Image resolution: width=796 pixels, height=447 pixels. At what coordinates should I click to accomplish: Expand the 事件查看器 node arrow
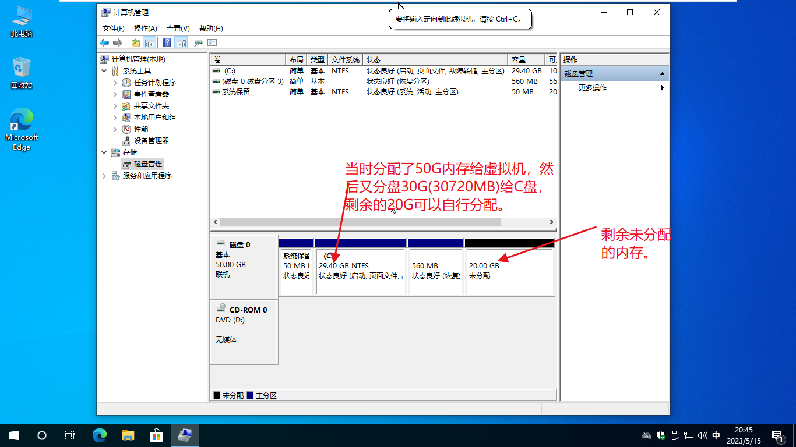(115, 94)
